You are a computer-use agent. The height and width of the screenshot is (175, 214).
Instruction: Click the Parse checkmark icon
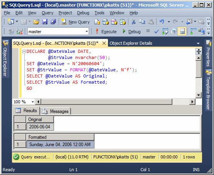tap(157, 32)
